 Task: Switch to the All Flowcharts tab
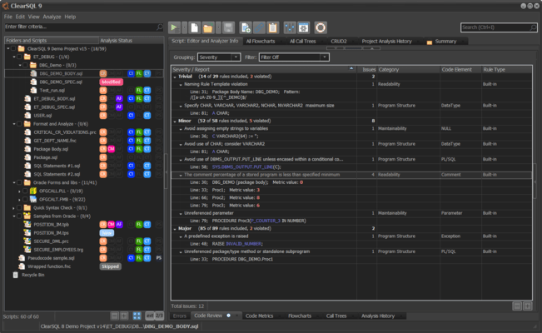262,40
